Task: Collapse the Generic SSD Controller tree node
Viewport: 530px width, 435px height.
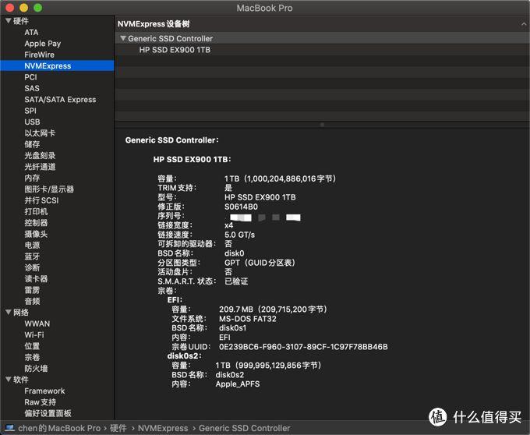Action: tap(123, 38)
